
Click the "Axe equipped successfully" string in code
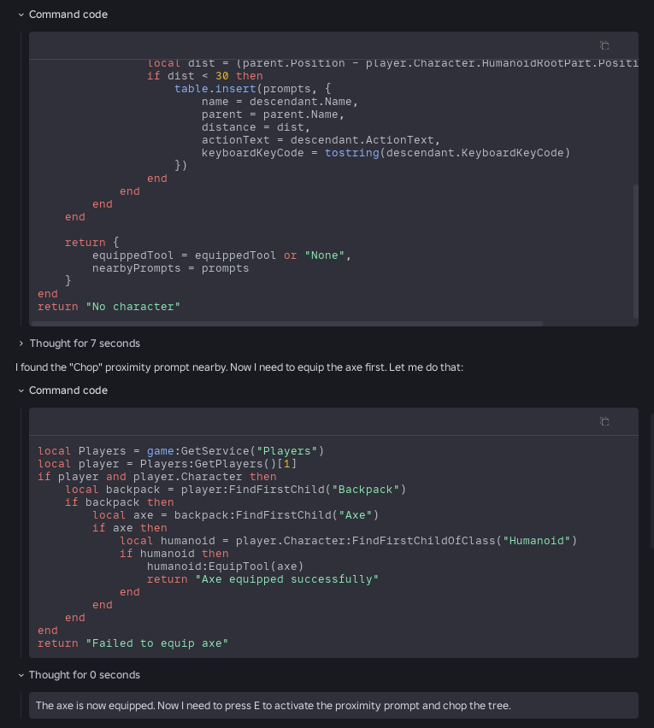coord(286,579)
